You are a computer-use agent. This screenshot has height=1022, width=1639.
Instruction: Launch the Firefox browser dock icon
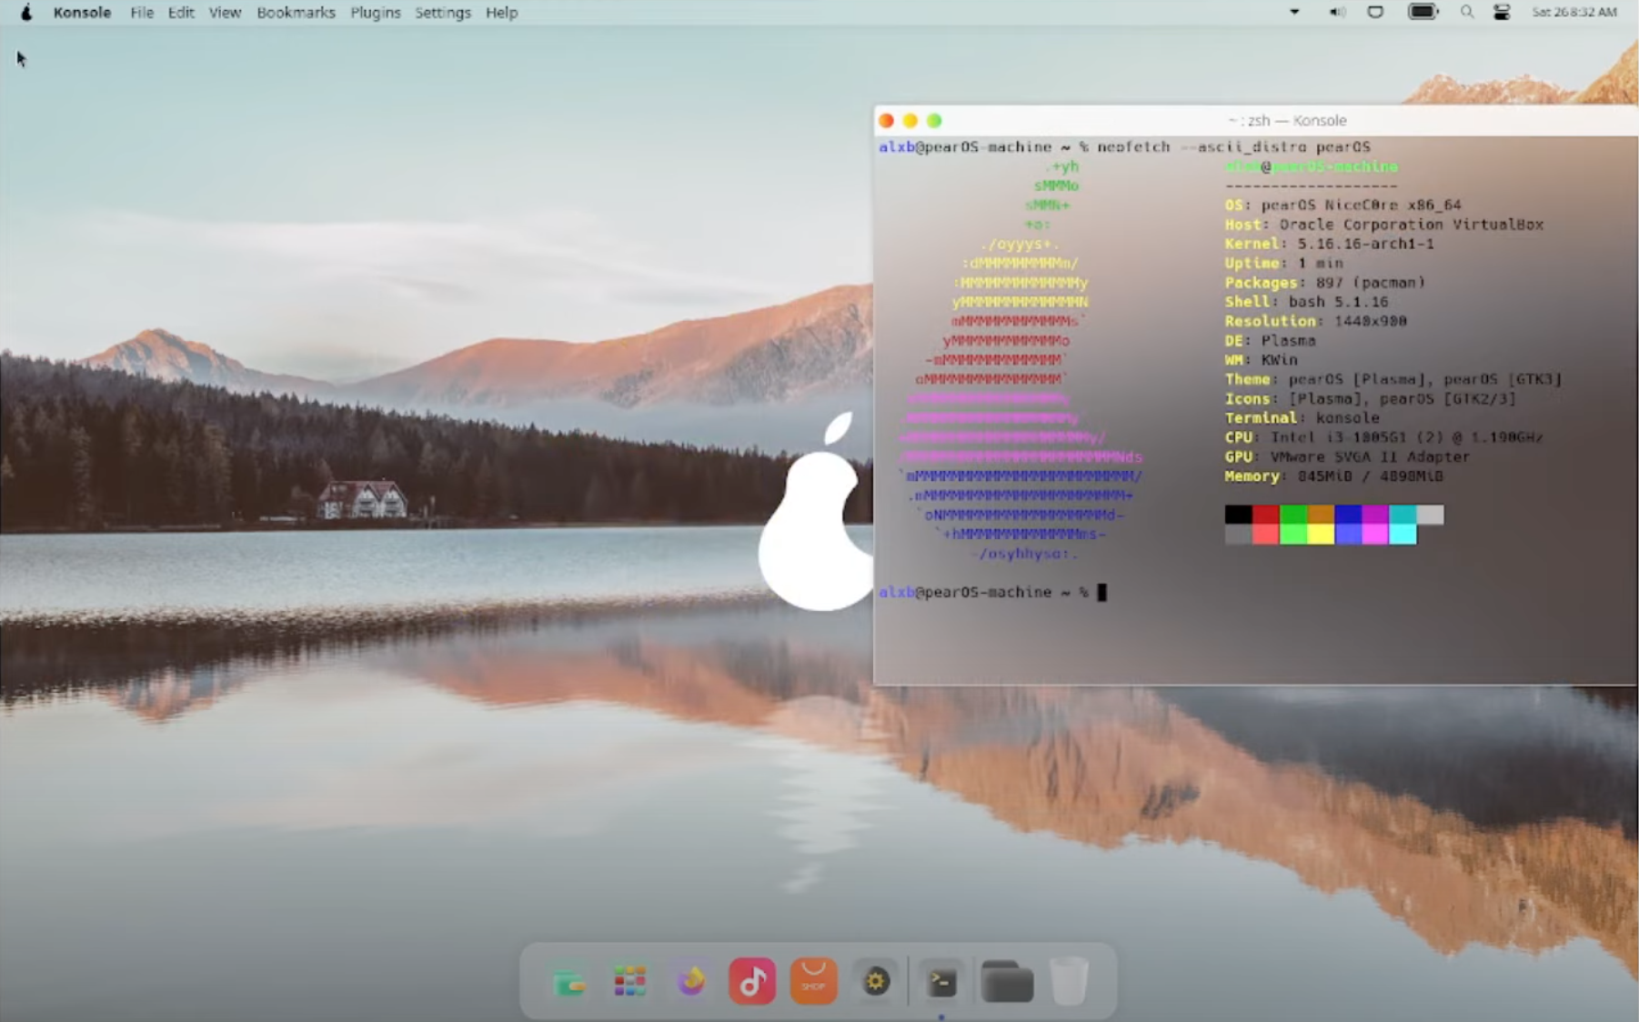click(691, 982)
